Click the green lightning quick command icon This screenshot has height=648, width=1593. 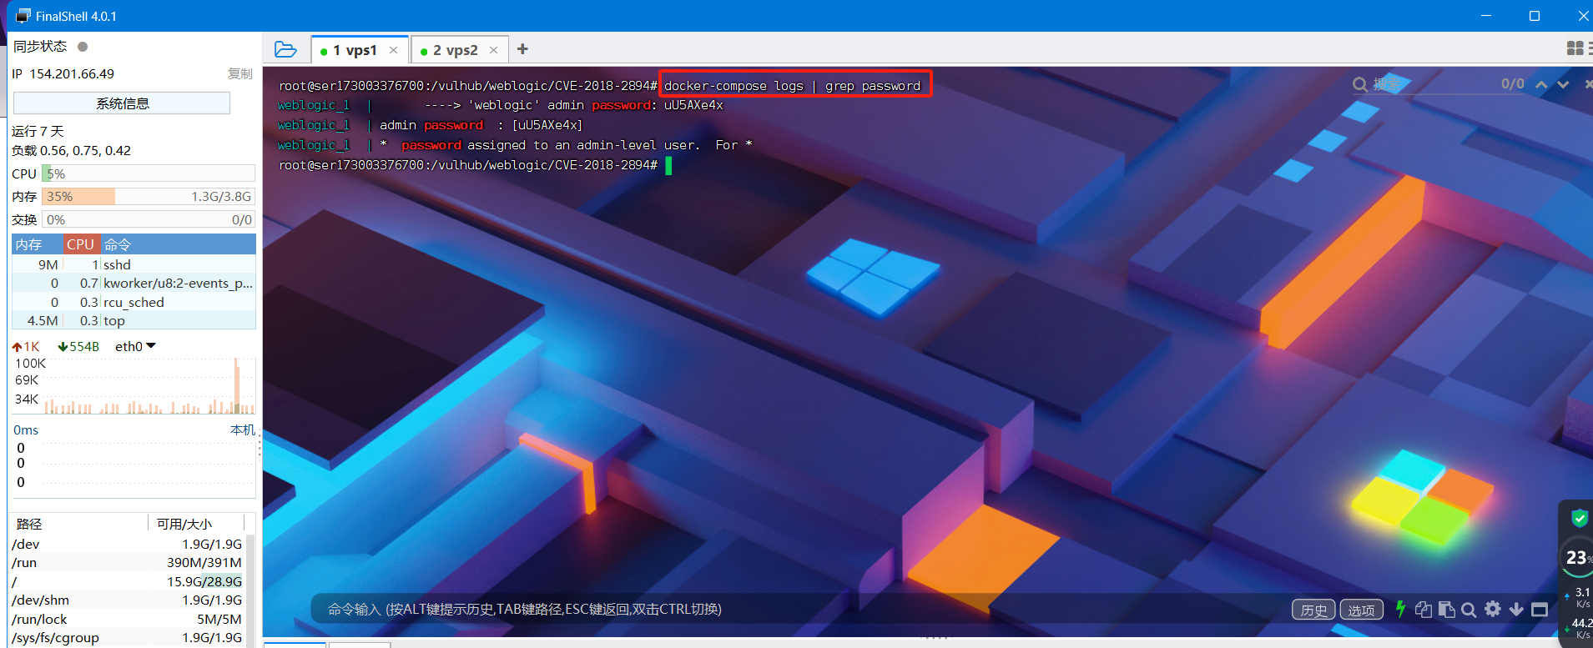(1400, 609)
